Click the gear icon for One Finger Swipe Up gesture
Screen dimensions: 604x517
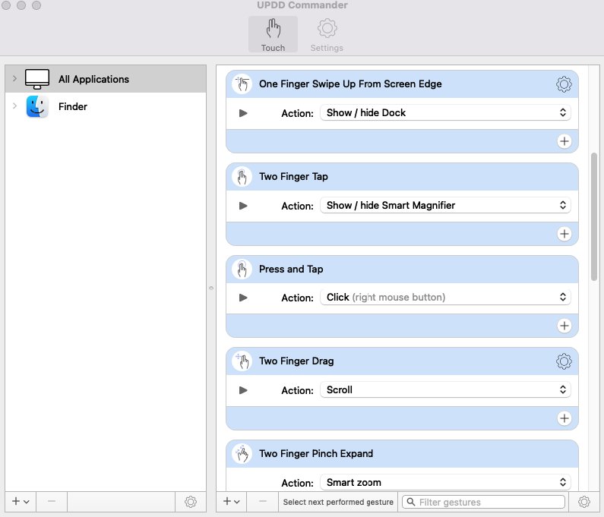(x=564, y=84)
